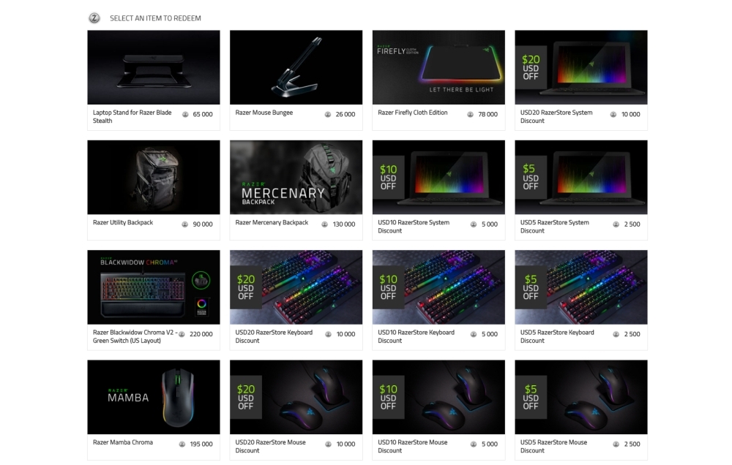Pick the $20 USD OFF system discount image
The width and height of the screenshot is (732, 465).
pos(581,67)
